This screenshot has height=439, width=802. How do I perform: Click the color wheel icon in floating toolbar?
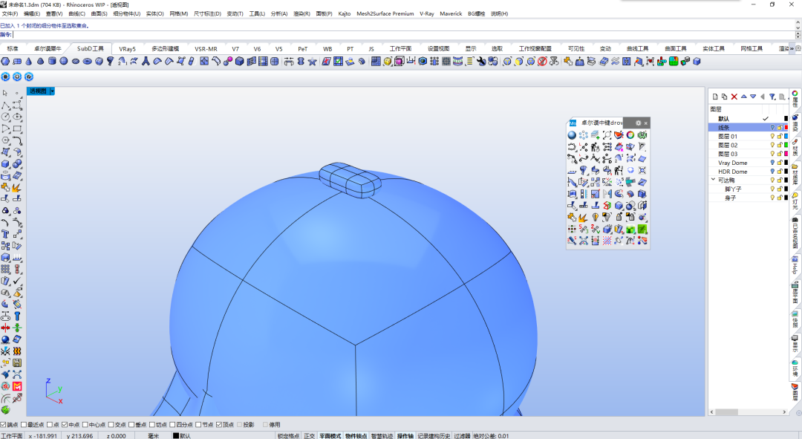[x=630, y=135]
